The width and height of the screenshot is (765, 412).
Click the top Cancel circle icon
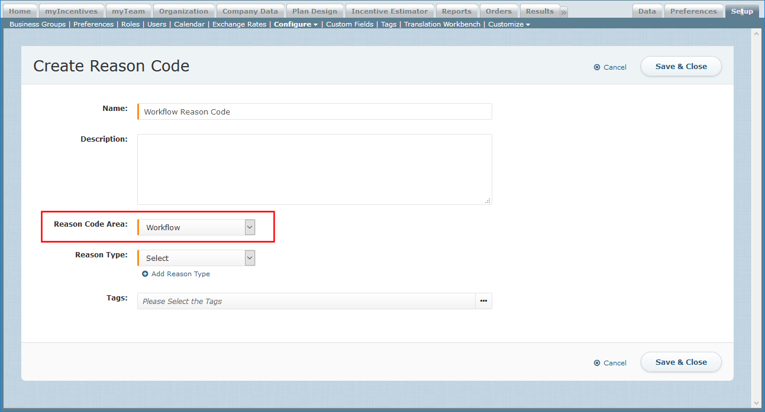[597, 67]
